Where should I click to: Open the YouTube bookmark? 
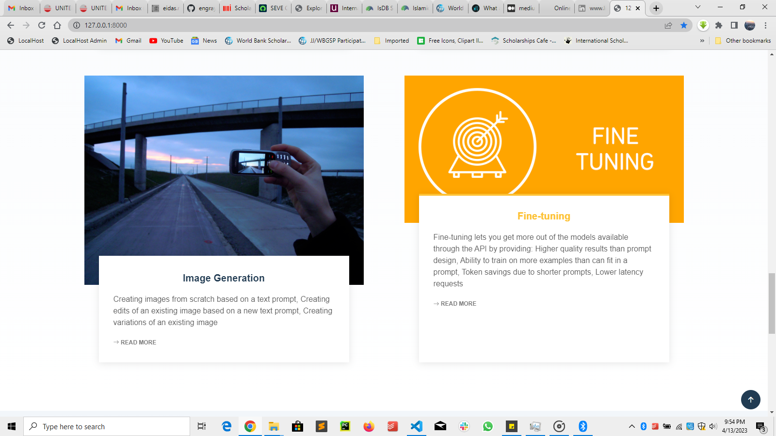166,41
